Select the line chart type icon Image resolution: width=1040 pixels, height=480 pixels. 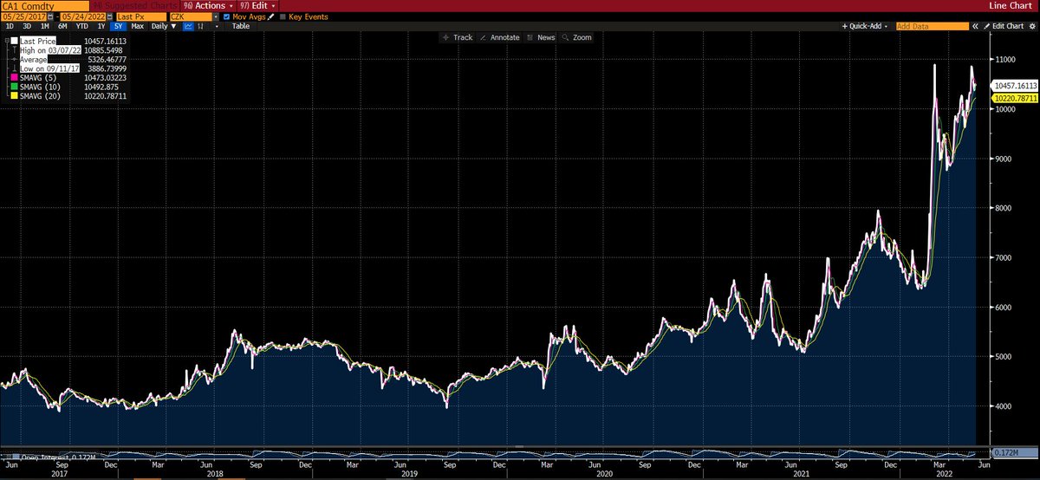pos(188,26)
